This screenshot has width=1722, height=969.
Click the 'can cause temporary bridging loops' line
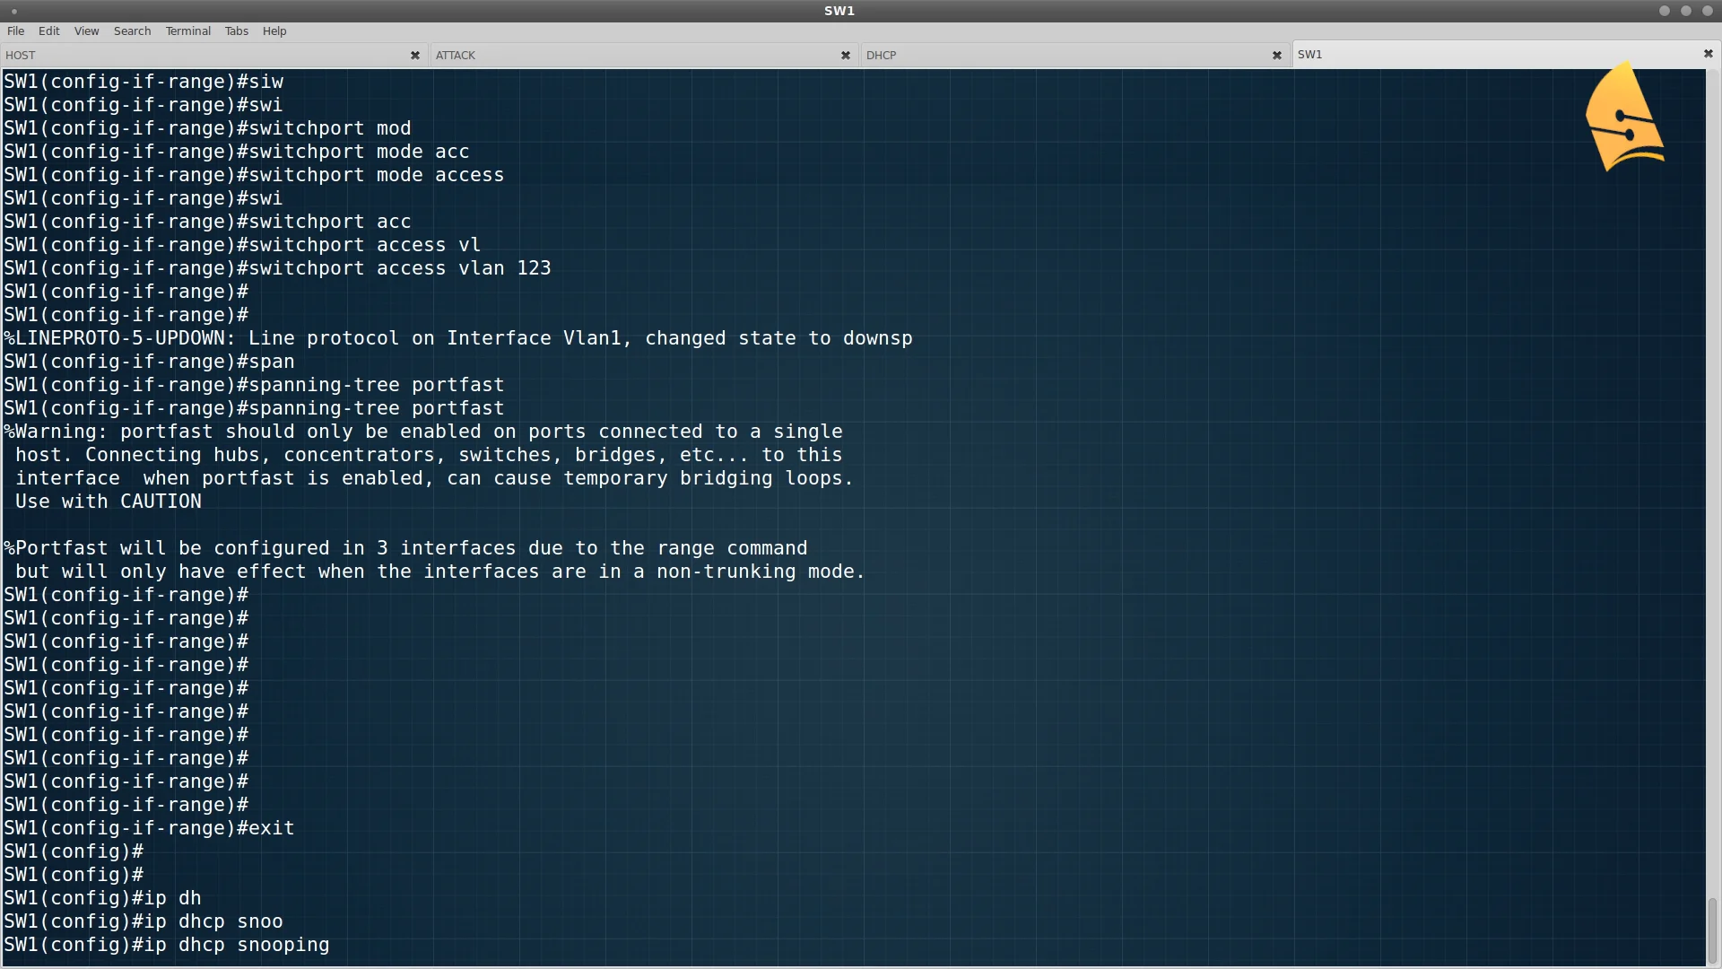(434, 478)
